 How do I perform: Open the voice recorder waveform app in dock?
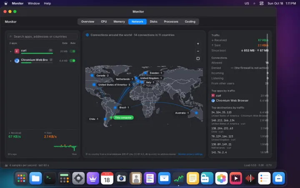point(250,178)
